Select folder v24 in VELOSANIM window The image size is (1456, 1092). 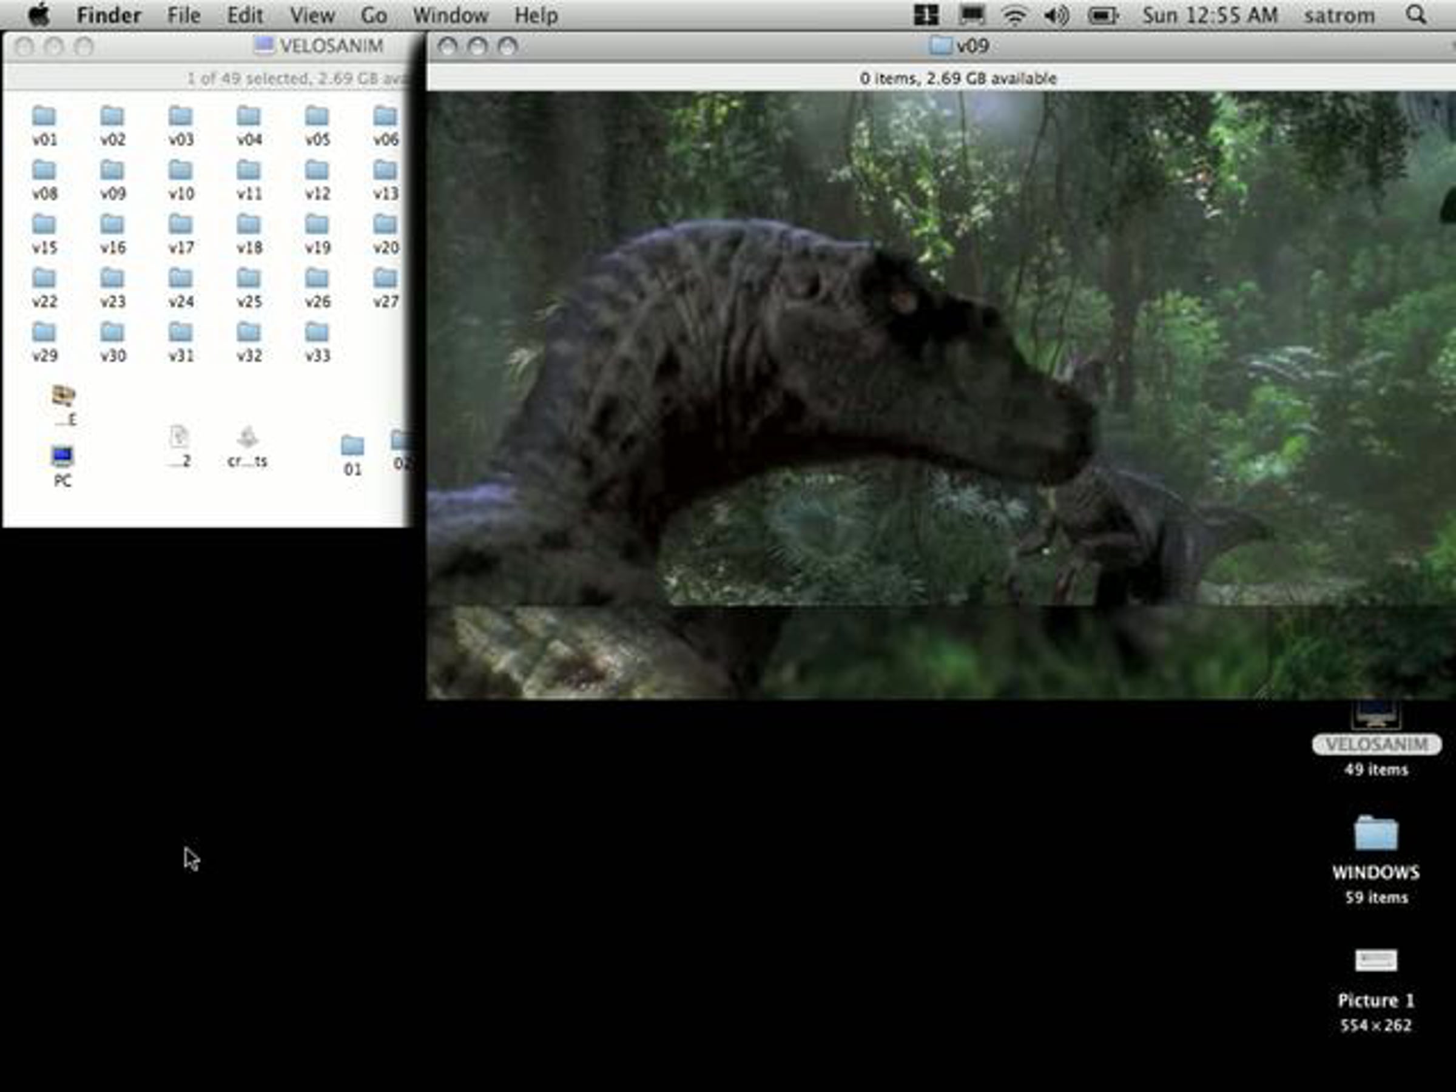pos(180,287)
